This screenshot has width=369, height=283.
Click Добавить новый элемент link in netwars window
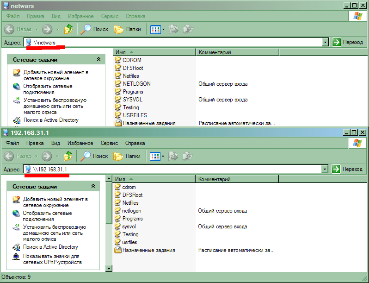pos(56,75)
